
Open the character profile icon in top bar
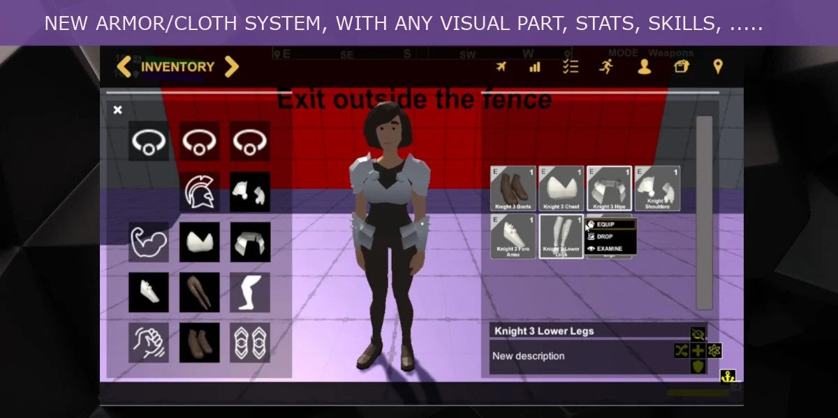[x=644, y=66]
